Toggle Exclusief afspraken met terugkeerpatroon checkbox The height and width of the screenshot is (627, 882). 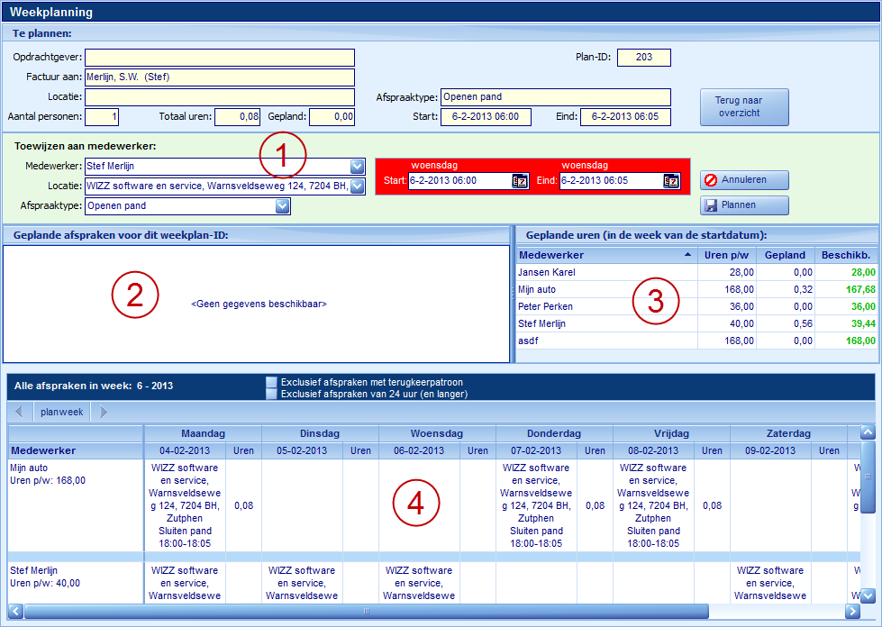tap(272, 382)
